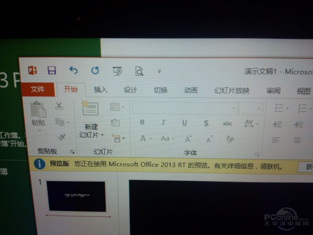This screenshot has width=313, height=235.
Task: Start slideshow from beginning icon
Action: tap(117, 71)
